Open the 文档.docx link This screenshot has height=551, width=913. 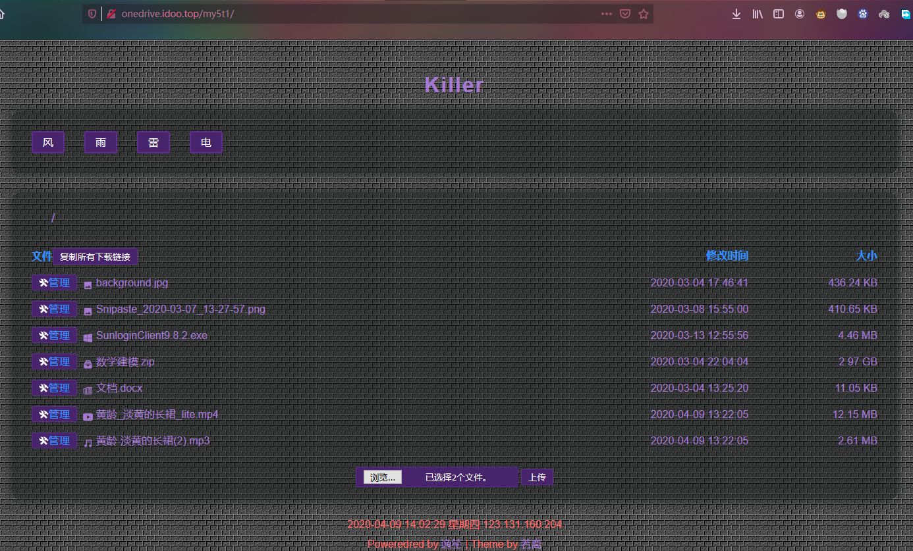pyautogui.click(x=119, y=388)
